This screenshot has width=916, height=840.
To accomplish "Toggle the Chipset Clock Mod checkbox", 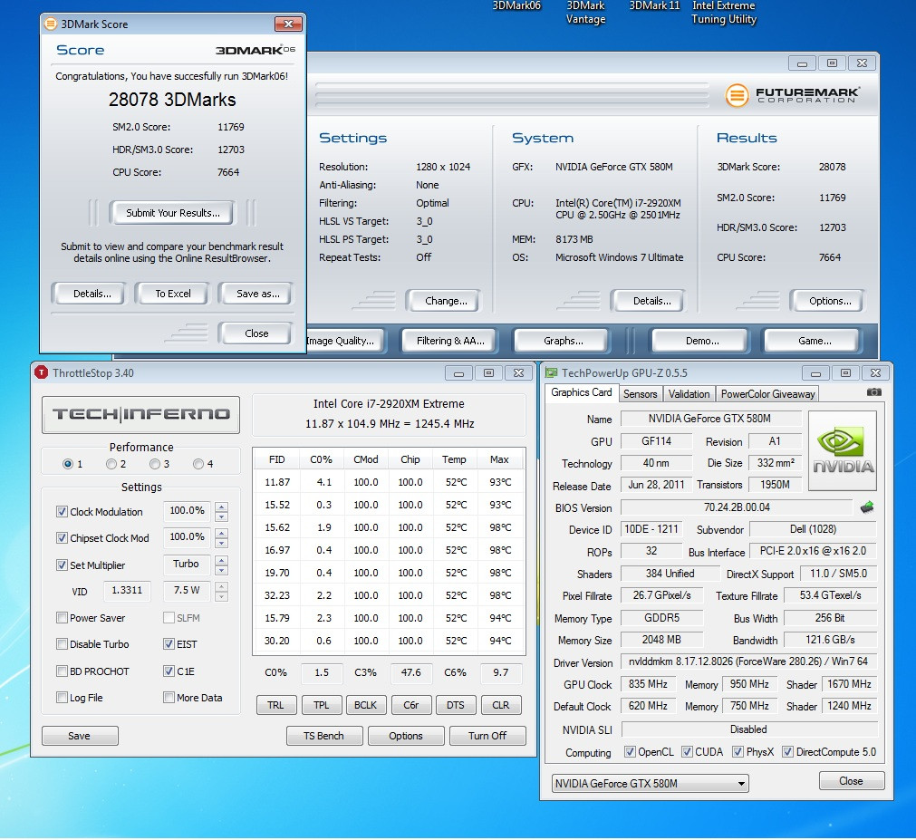I will (62, 538).
